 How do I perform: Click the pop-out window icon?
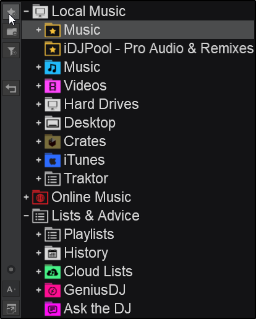11,308
